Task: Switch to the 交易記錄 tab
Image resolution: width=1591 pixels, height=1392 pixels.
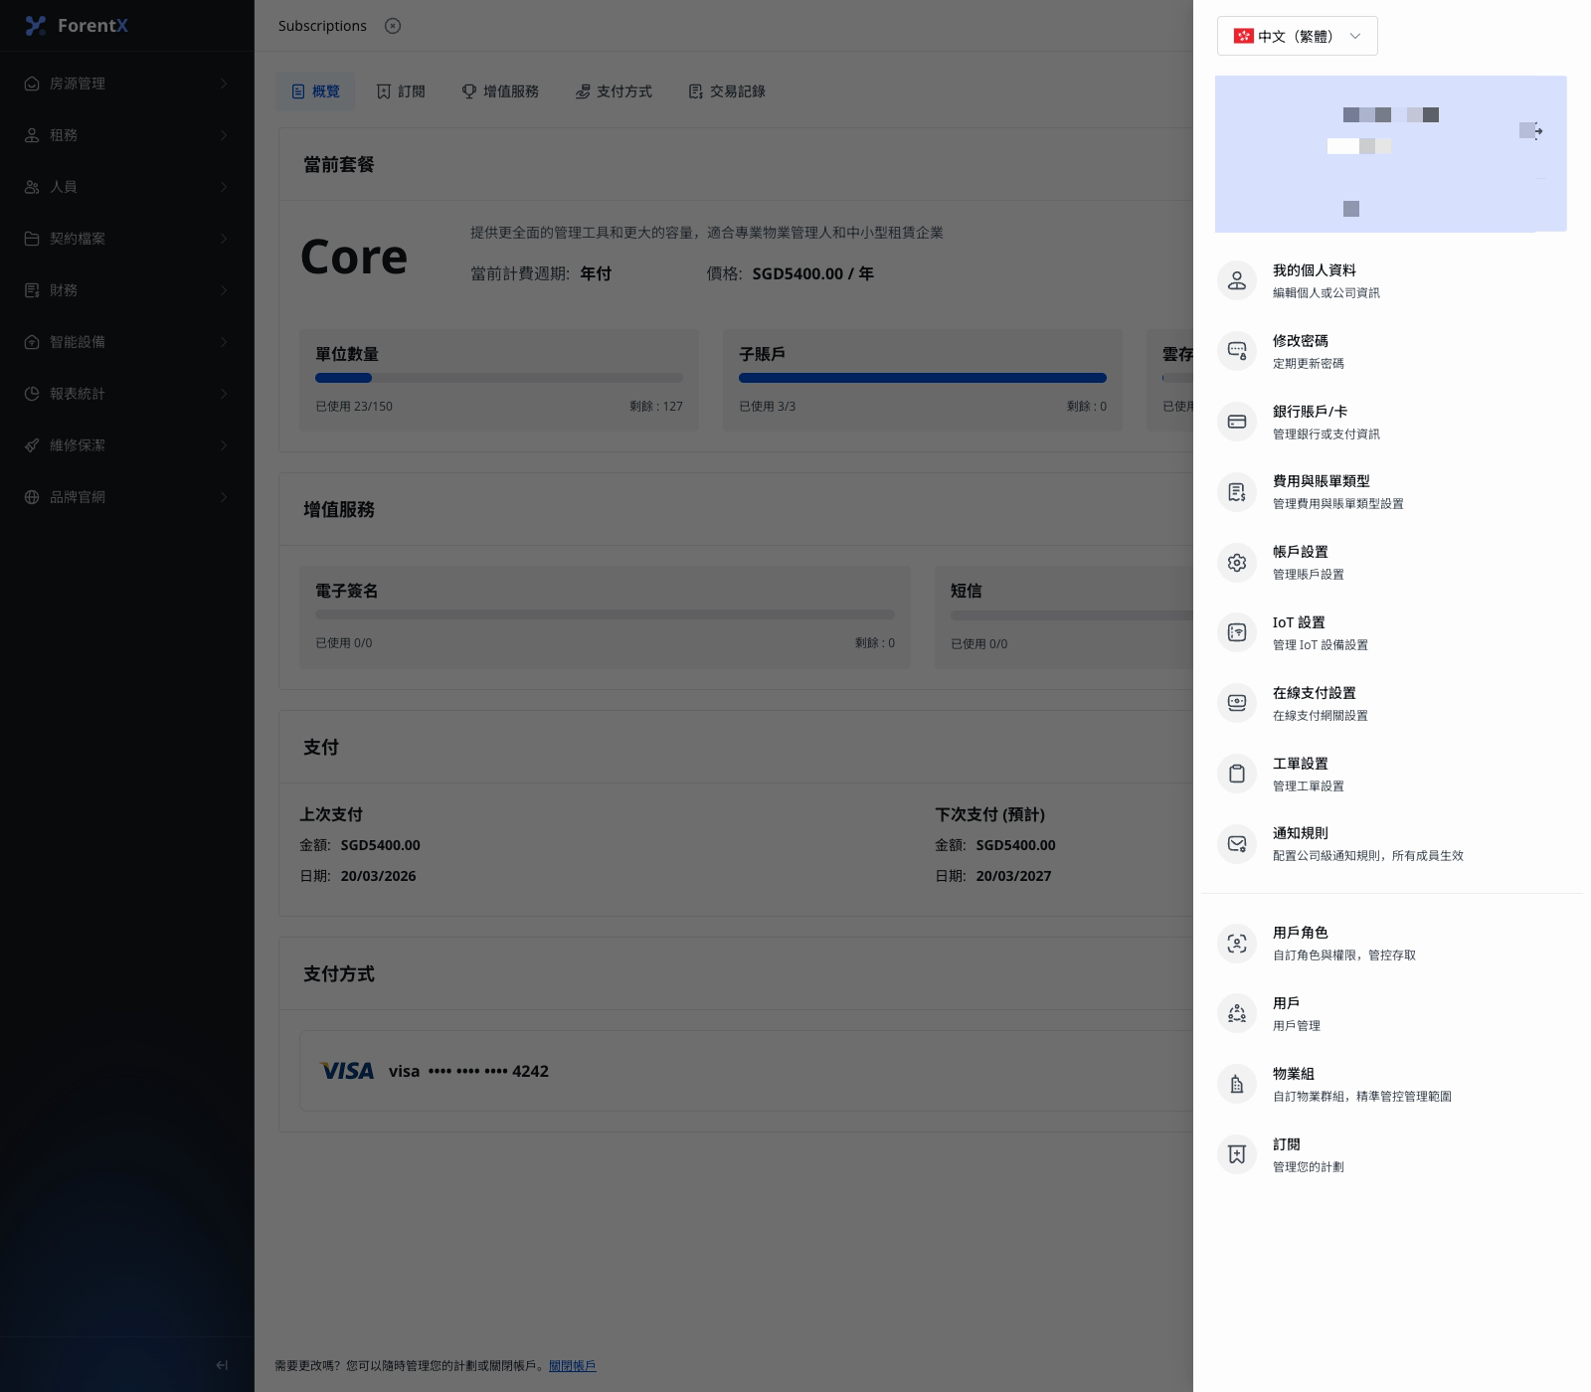Action: [x=727, y=91]
